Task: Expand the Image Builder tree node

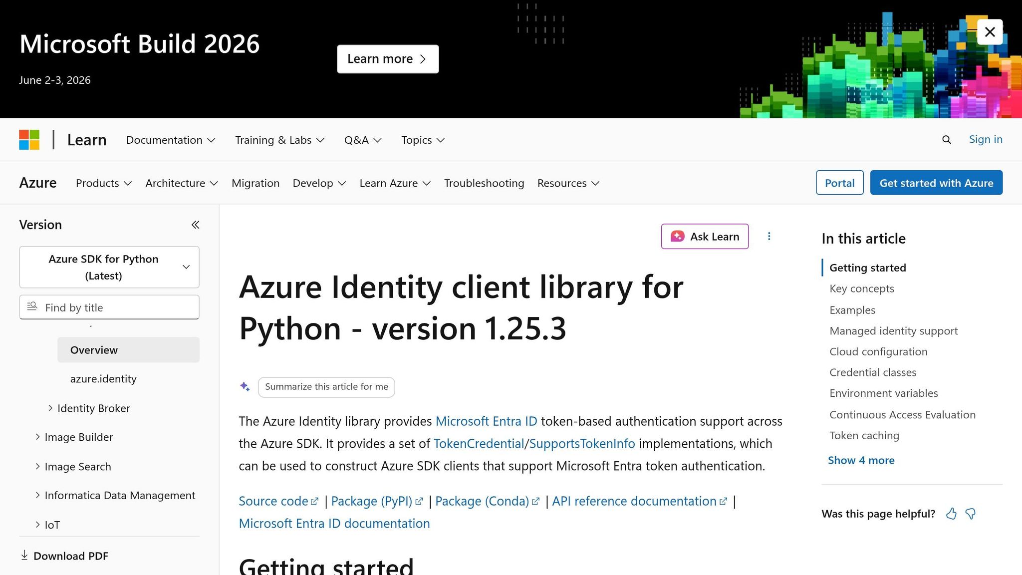Action: tap(37, 437)
